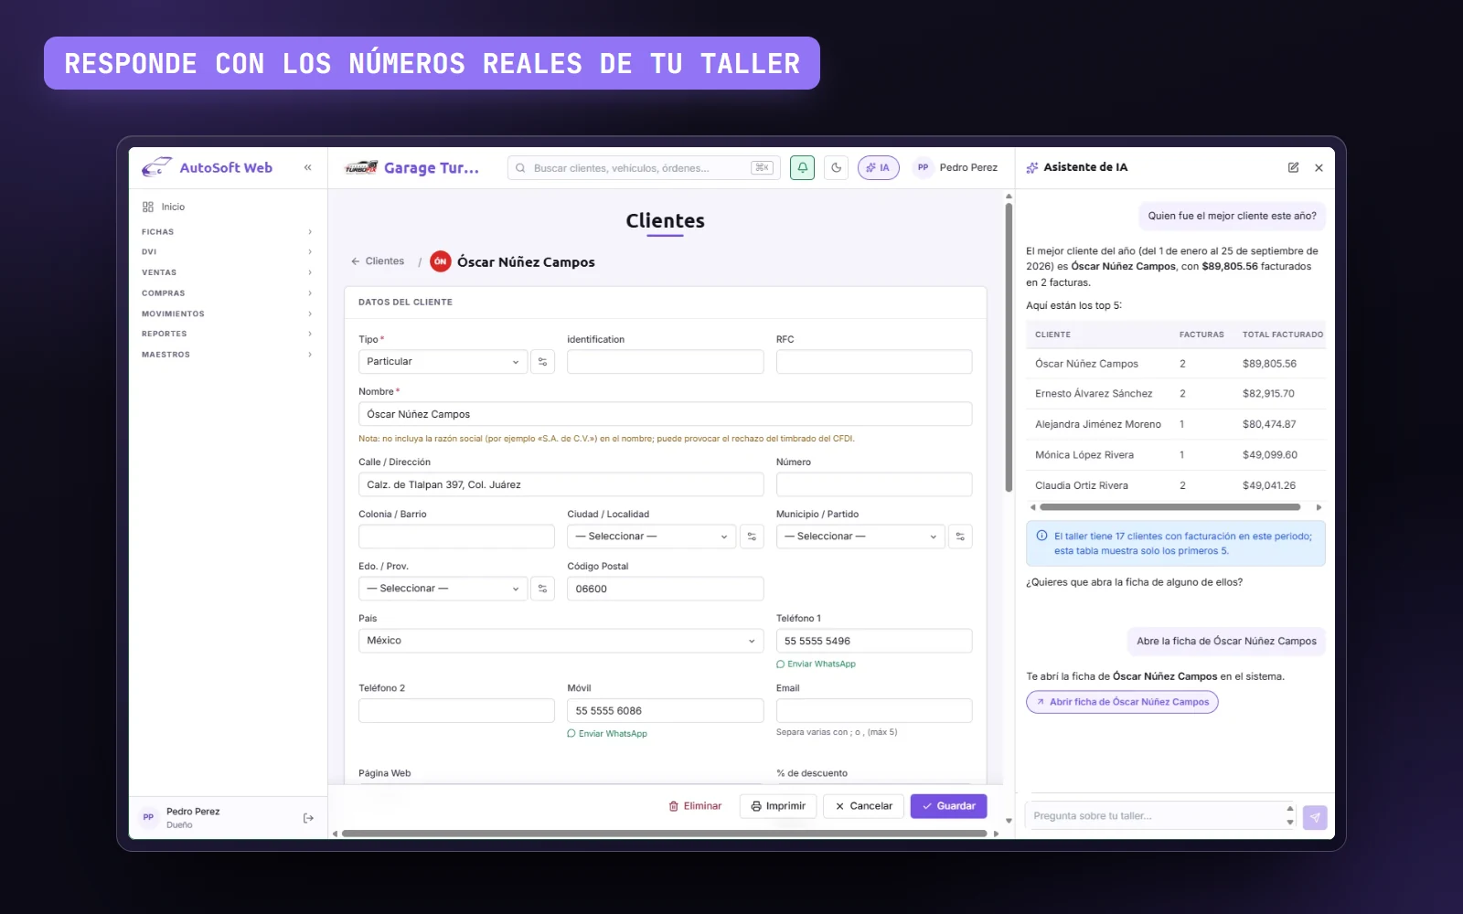1463x914 pixels.
Task: Click the Garage Turbo logo
Action: [361, 167]
